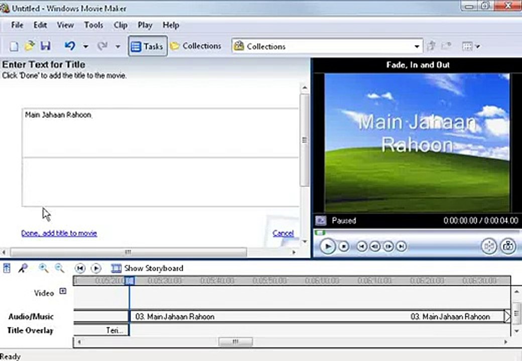Toggle the Collections pane button

195,46
